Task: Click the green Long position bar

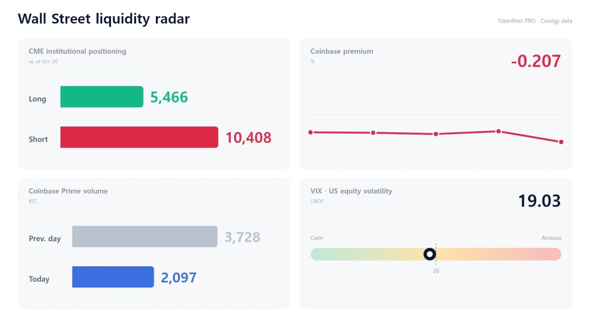Action: click(x=102, y=97)
